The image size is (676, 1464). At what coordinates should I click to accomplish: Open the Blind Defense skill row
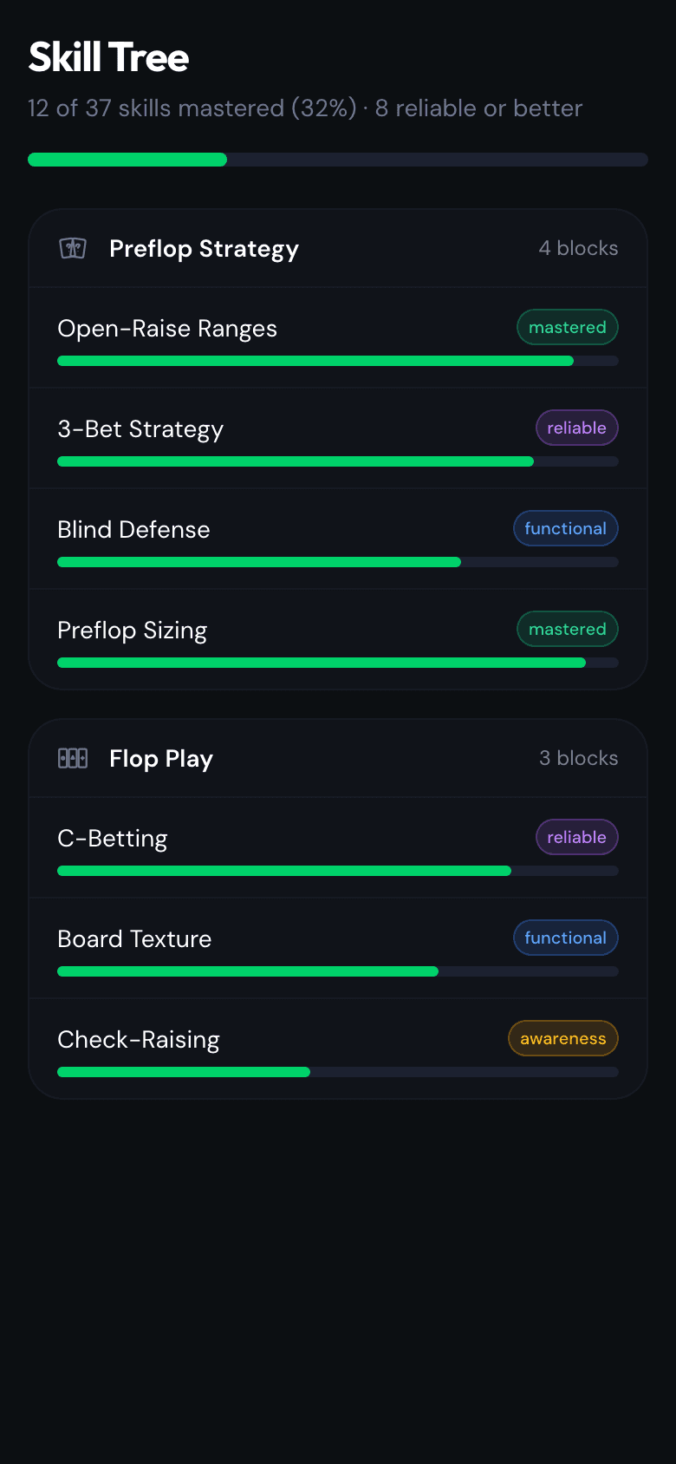[133, 530]
